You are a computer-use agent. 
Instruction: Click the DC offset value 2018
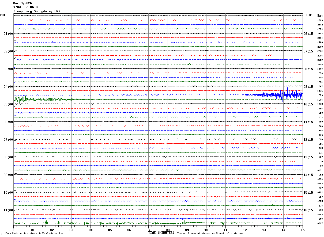pyautogui.click(x=320, y=64)
